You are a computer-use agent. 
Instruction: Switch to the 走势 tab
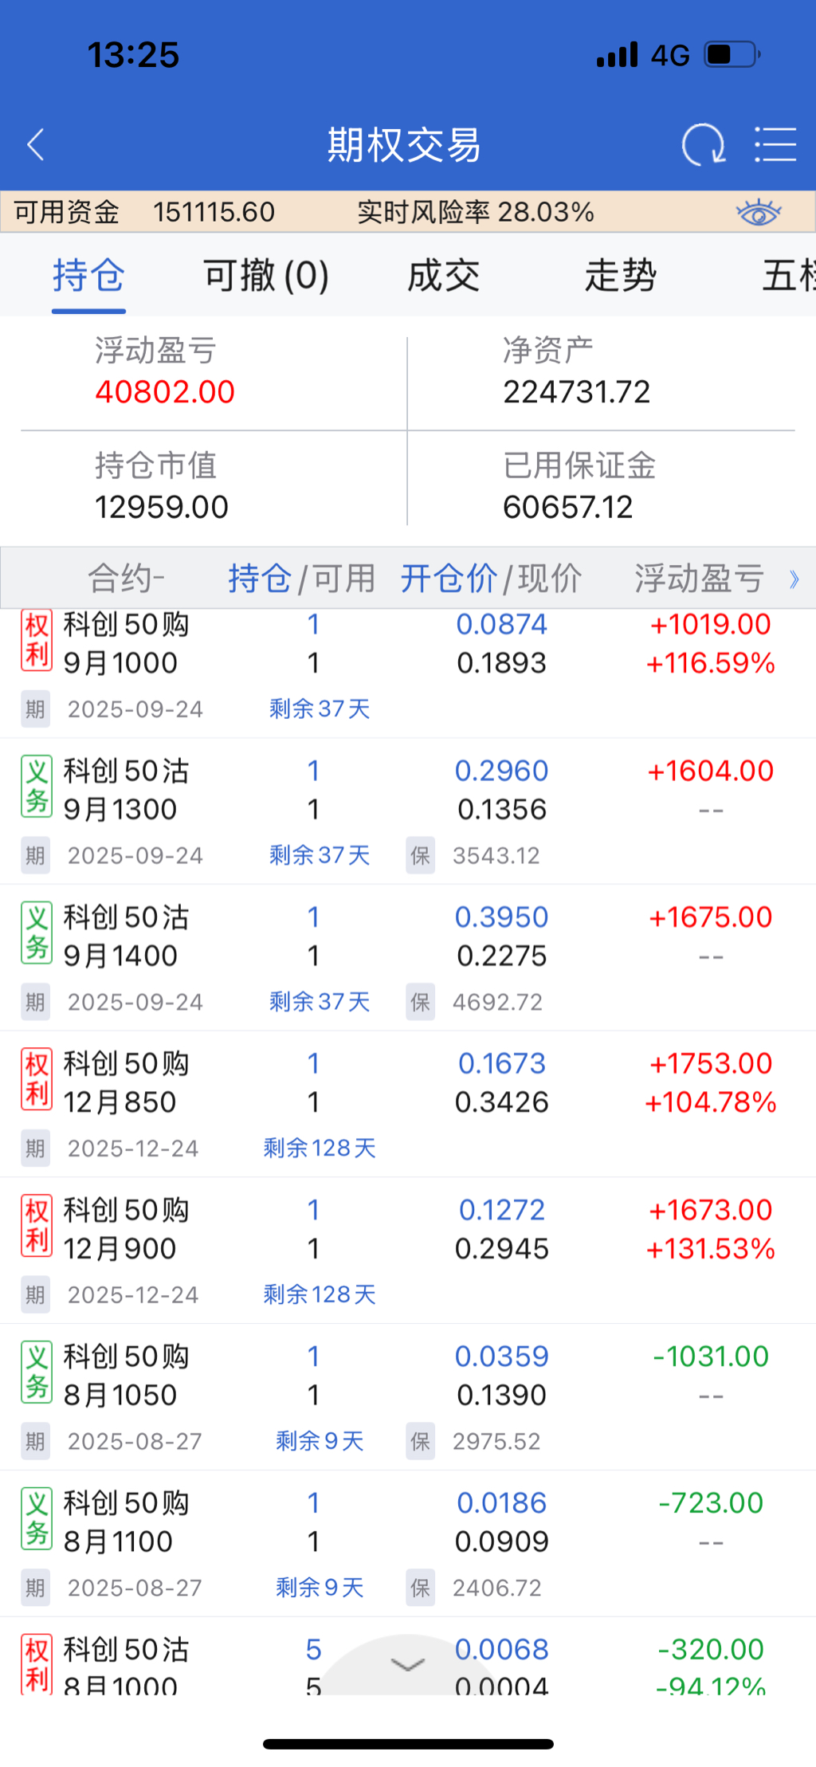(621, 276)
